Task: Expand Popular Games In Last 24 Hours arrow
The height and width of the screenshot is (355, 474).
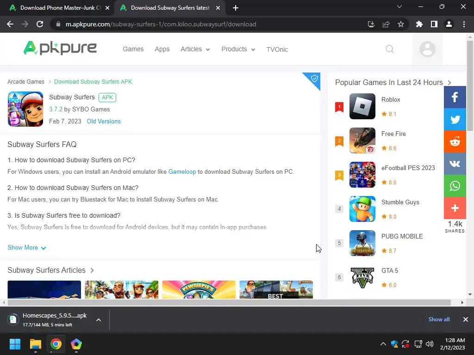Action: point(449,83)
